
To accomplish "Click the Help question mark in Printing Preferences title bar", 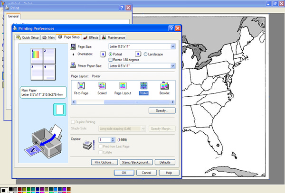I will point(171,29).
